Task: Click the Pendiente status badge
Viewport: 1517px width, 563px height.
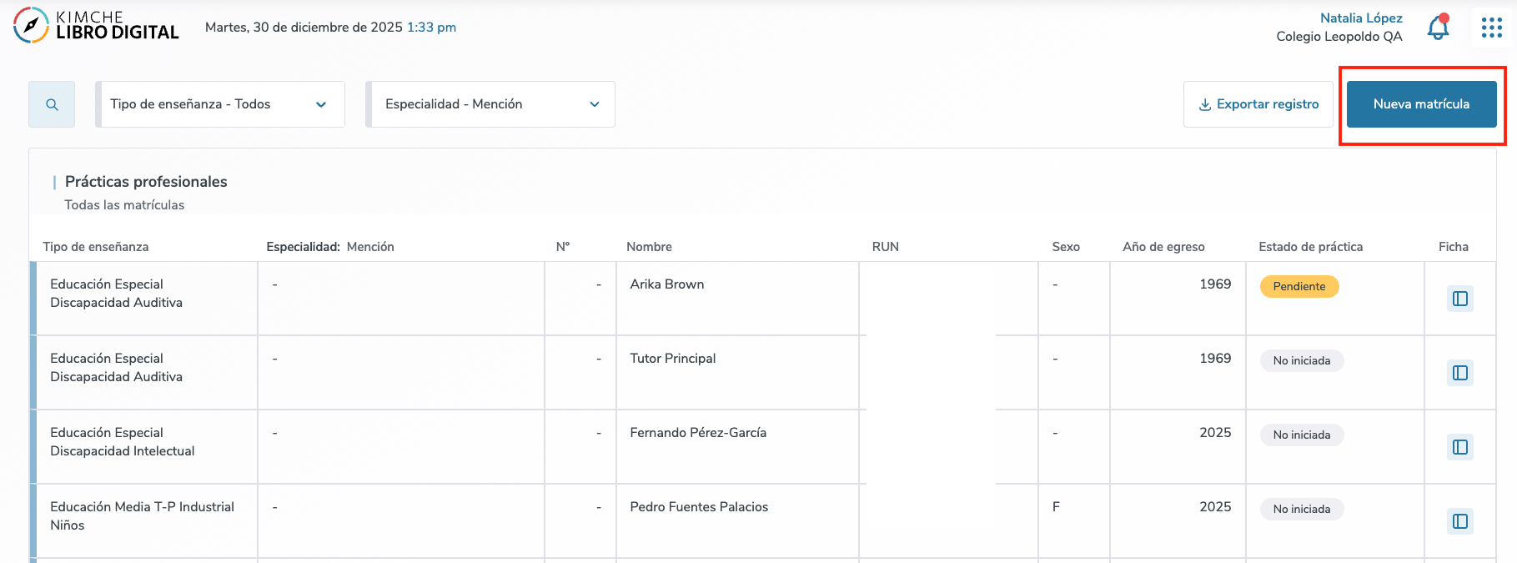Action: 1298,286
